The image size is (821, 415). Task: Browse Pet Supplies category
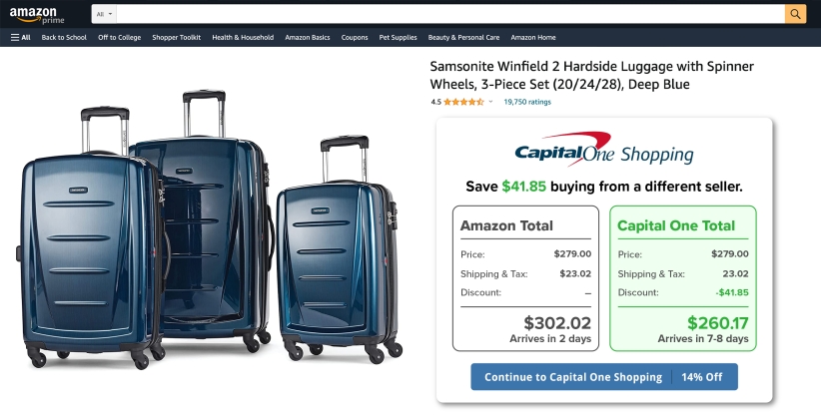(x=398, y=38)
